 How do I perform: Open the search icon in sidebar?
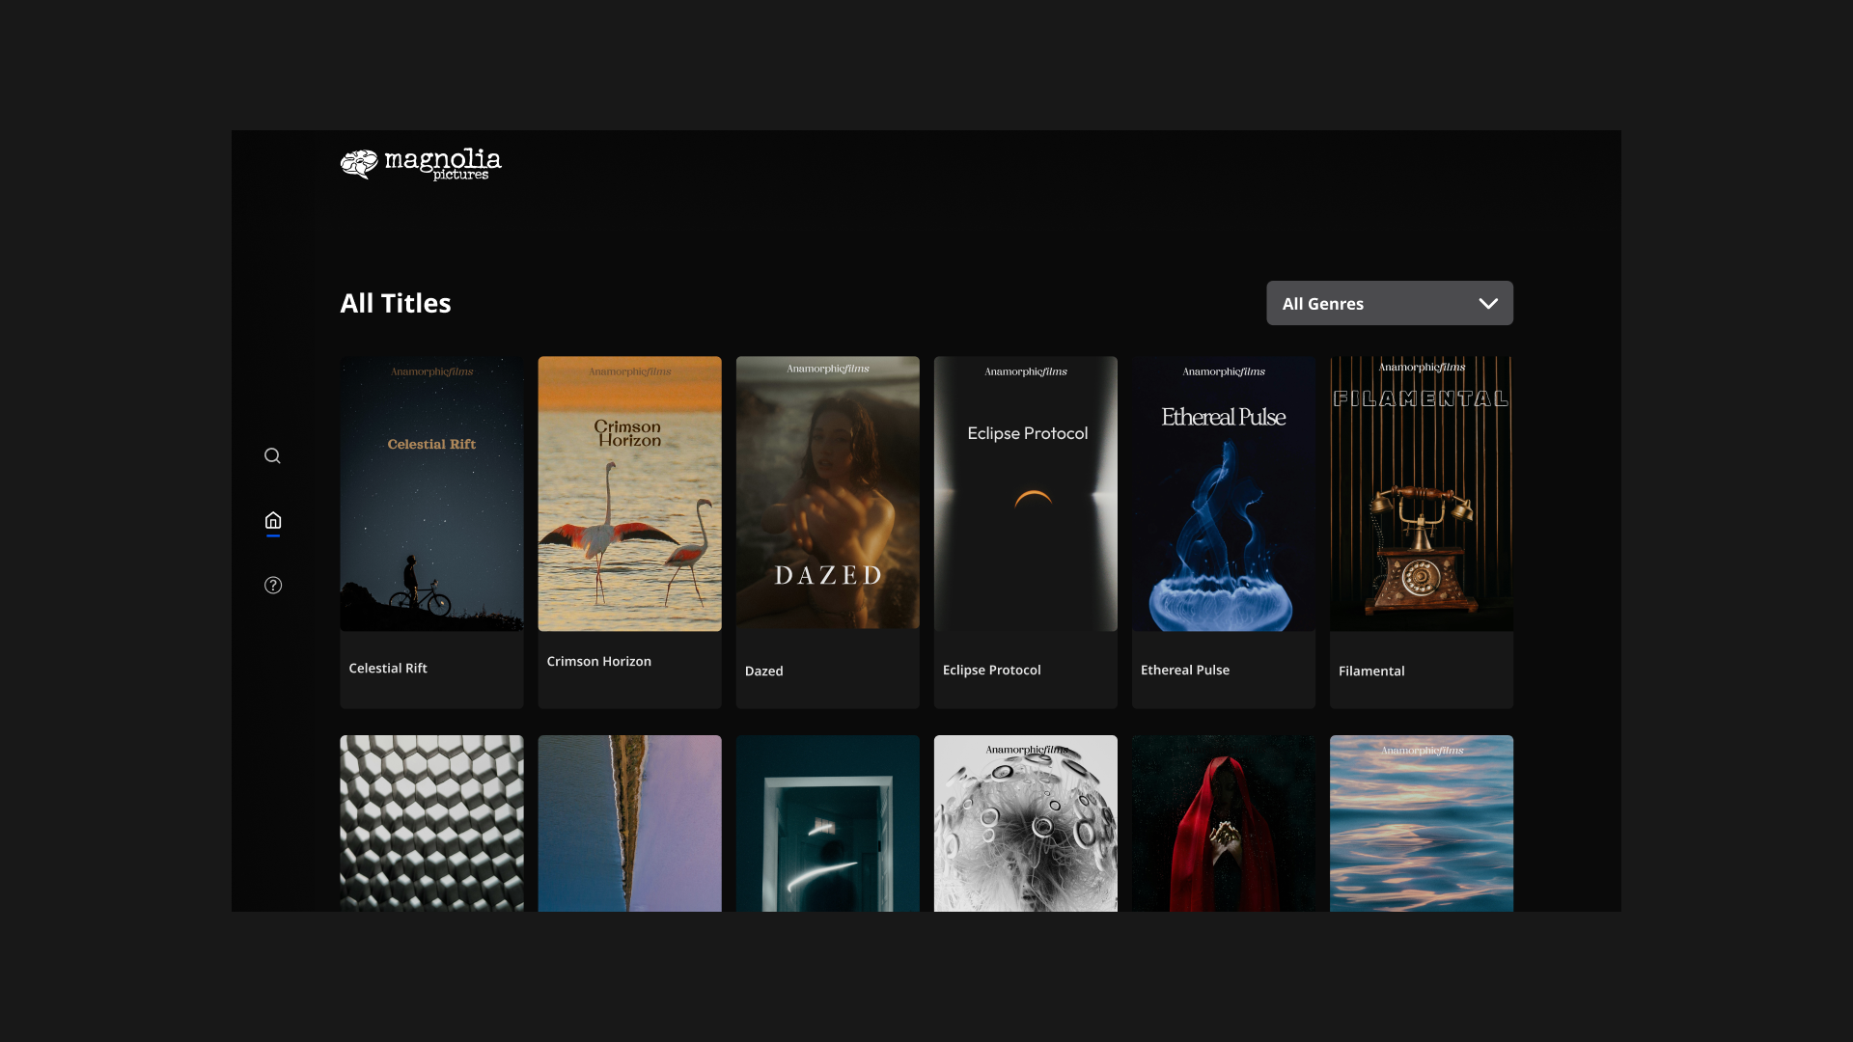(272, 455)
